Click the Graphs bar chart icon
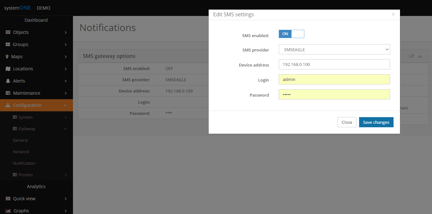The width and height of the screenshot is (432, 214). click(8, 211)
